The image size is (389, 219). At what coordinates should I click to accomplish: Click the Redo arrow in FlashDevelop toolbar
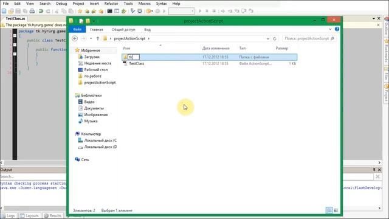coord(48,11)
